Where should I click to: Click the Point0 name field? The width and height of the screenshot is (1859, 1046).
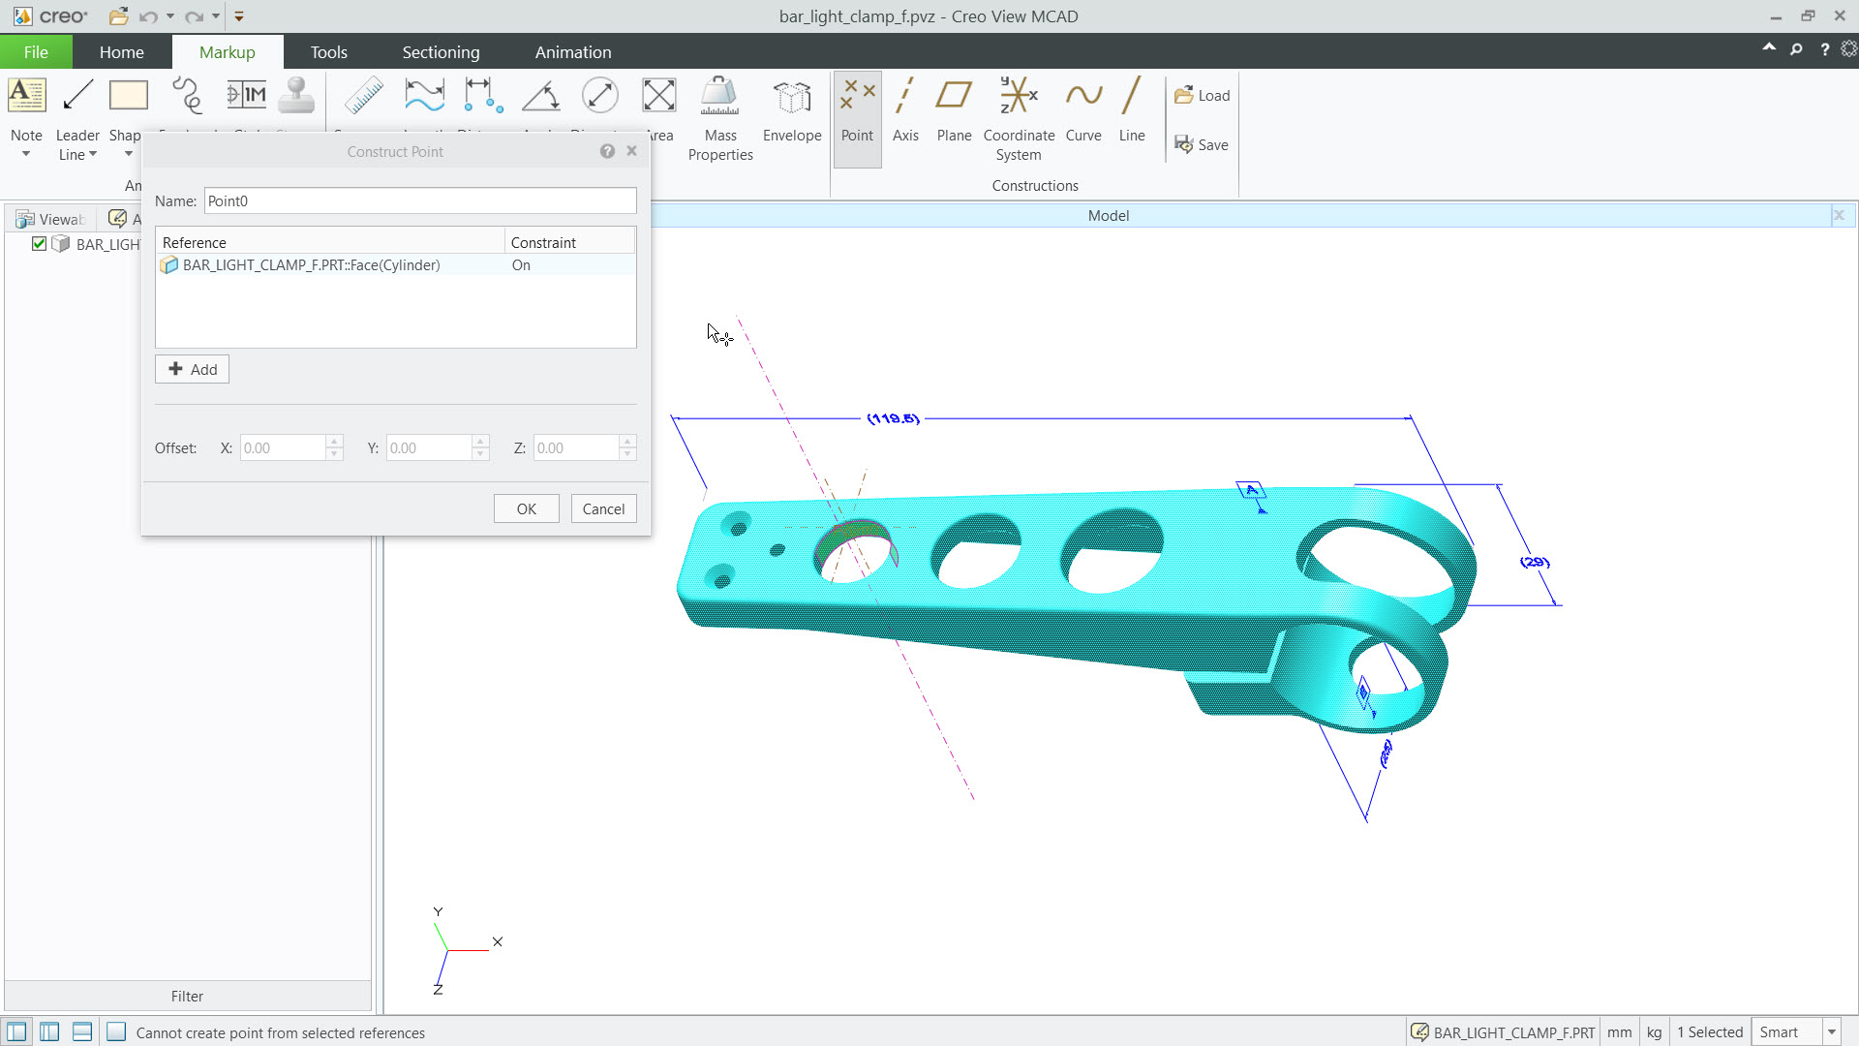(x=420, y=200)
